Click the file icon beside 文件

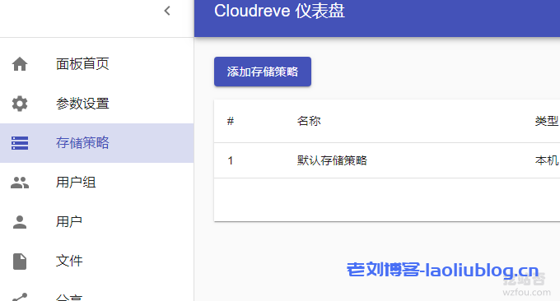point(20,262)
